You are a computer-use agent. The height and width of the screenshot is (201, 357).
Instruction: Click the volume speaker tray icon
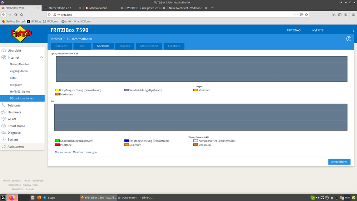point(317,197)
